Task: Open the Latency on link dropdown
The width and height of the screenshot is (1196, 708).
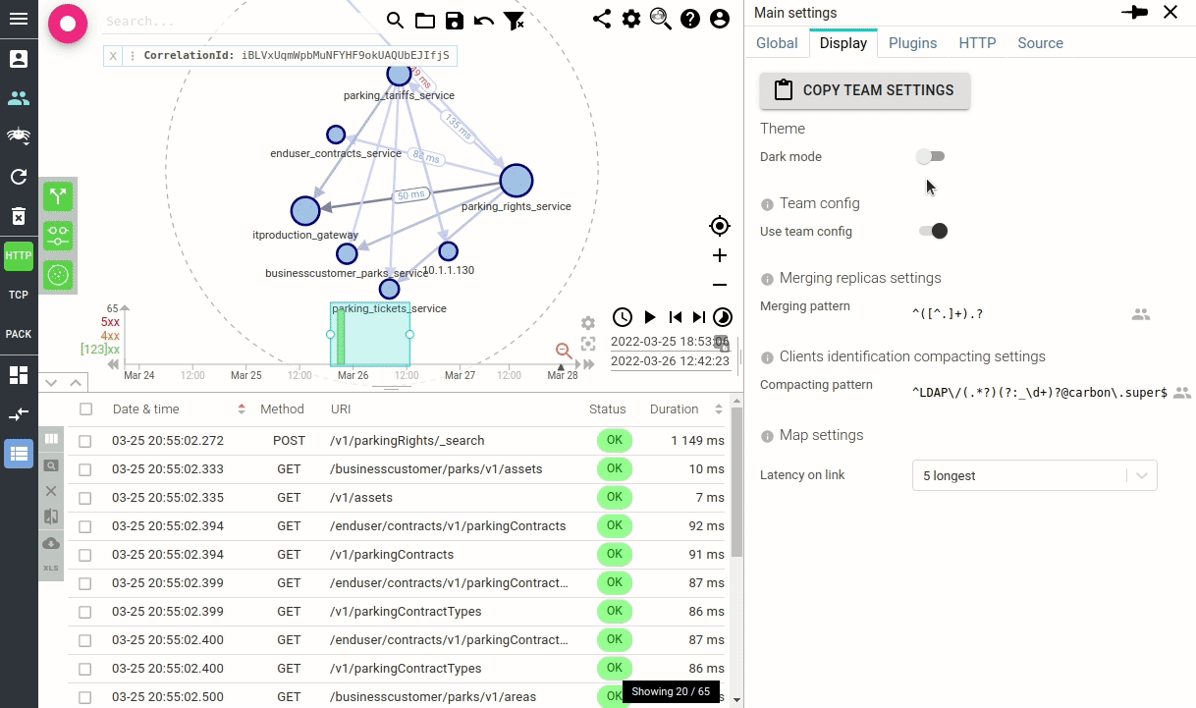Action: click(x=1034, y=475)
